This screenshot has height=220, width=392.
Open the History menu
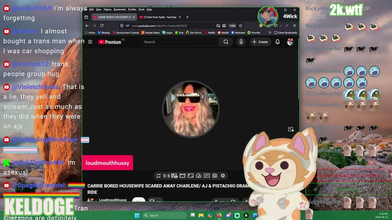point(108,9)
